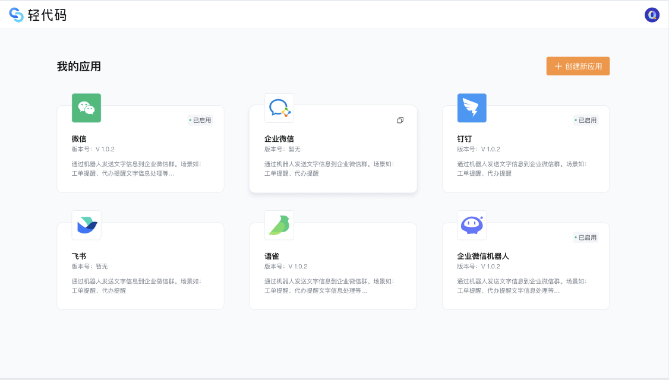This screenshot has height=380, width=669.
Task: Click the green 语雀 feather icon
Action: point(279,225)
